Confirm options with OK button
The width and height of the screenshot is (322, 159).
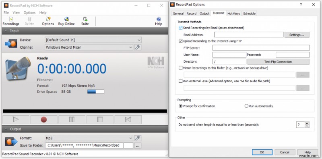(262, 152)
